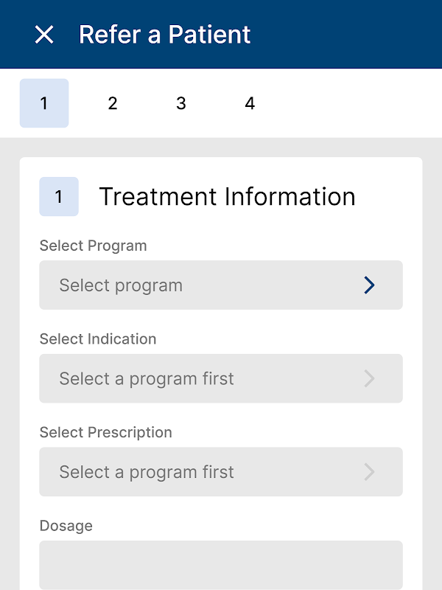Click the 'Select program' placeholder text
Screen dimensions: 442x590
[121, 285]
